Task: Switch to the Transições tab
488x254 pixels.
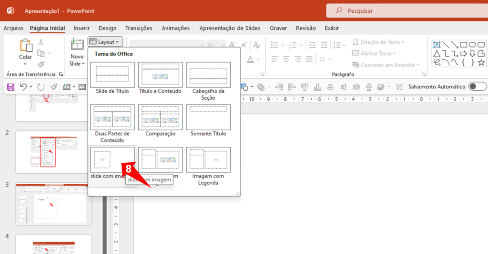Action: 139,28
